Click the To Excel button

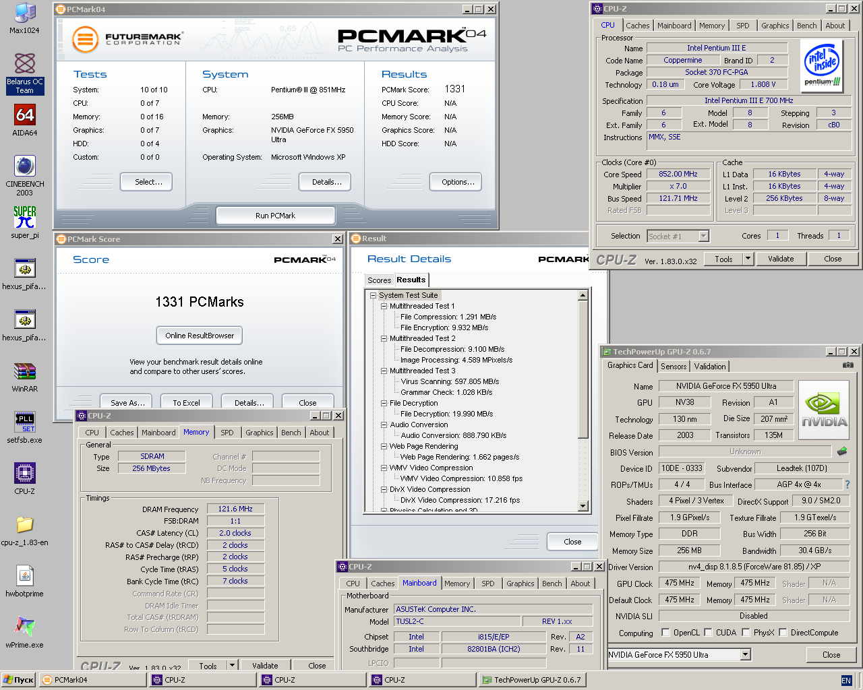(x=186, y=402)
